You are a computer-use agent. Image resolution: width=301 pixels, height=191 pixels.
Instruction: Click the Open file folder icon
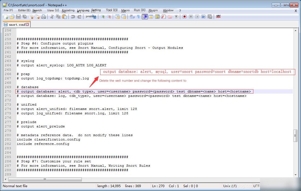(12, 17)
